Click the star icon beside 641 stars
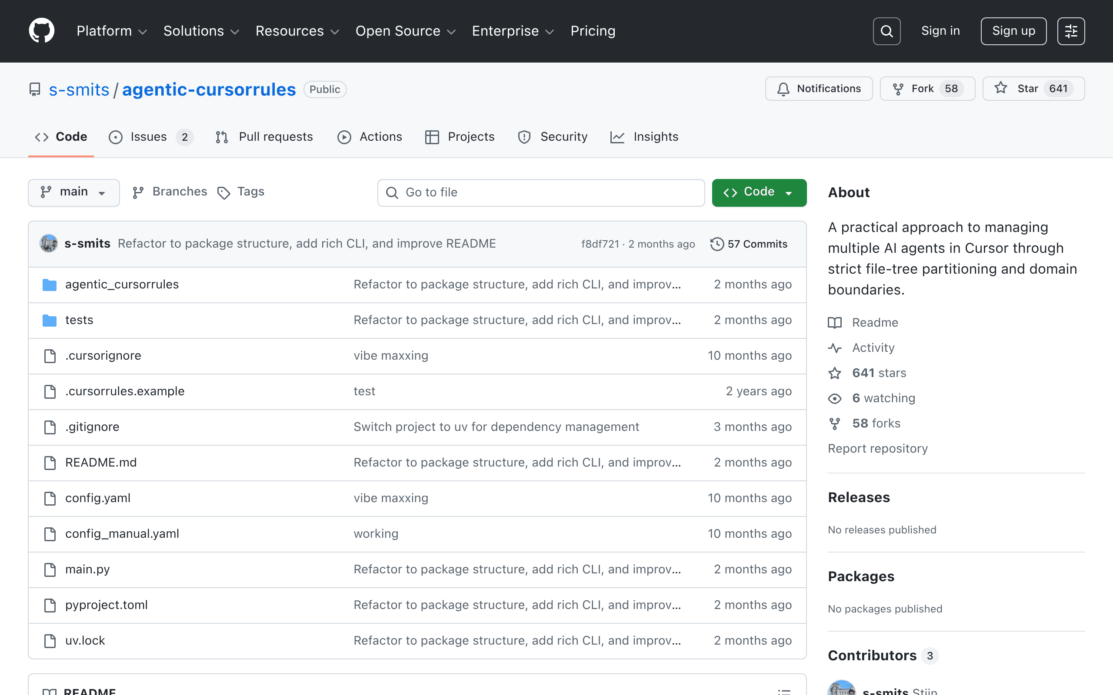 click(835, 373)
